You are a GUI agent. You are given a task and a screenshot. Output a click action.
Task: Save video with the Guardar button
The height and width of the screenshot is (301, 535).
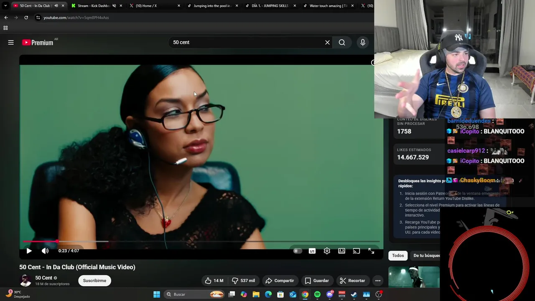(x=317, y=281)
